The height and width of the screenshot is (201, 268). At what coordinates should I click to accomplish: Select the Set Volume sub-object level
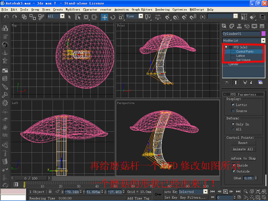click(243, 60)
